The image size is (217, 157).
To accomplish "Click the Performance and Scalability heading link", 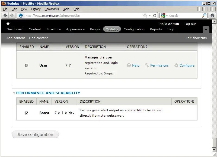I will coord(48,93).
